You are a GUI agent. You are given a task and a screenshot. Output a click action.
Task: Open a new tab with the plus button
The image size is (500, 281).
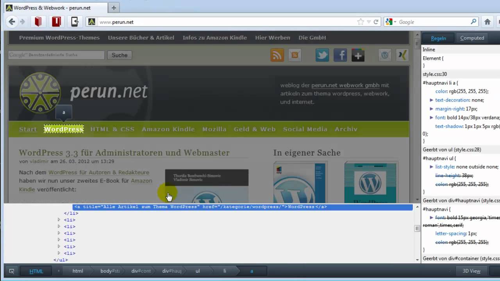click(114, 8)
